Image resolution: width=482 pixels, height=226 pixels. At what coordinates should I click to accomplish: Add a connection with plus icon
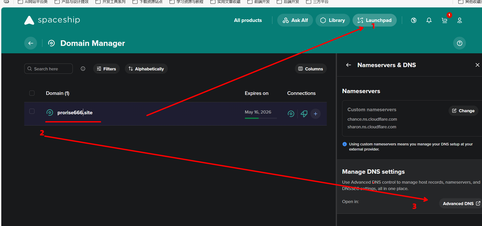tap(316, 114)
